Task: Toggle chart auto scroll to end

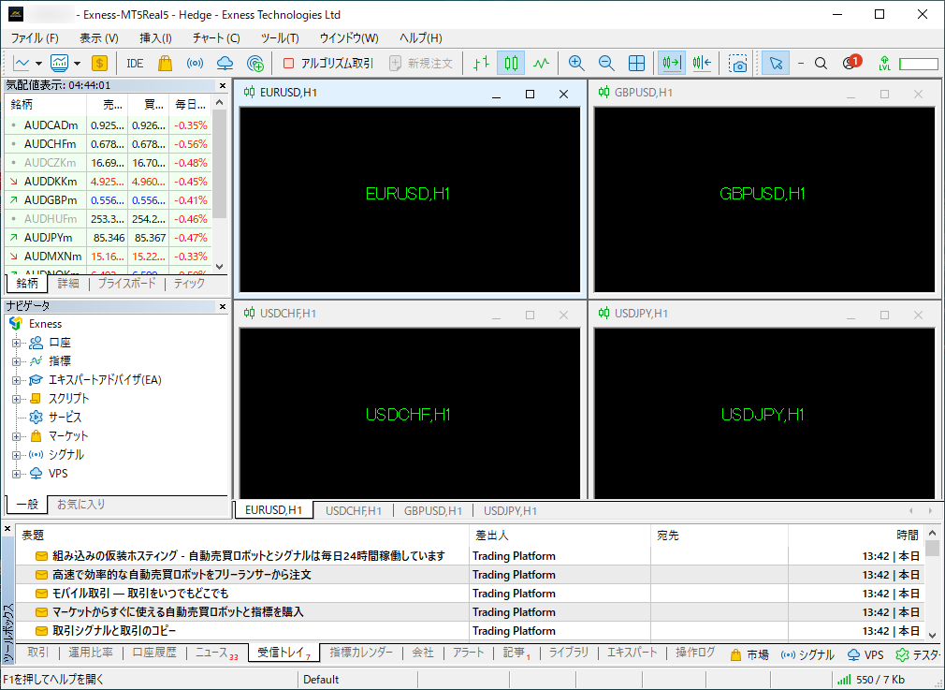Action: 672,64
